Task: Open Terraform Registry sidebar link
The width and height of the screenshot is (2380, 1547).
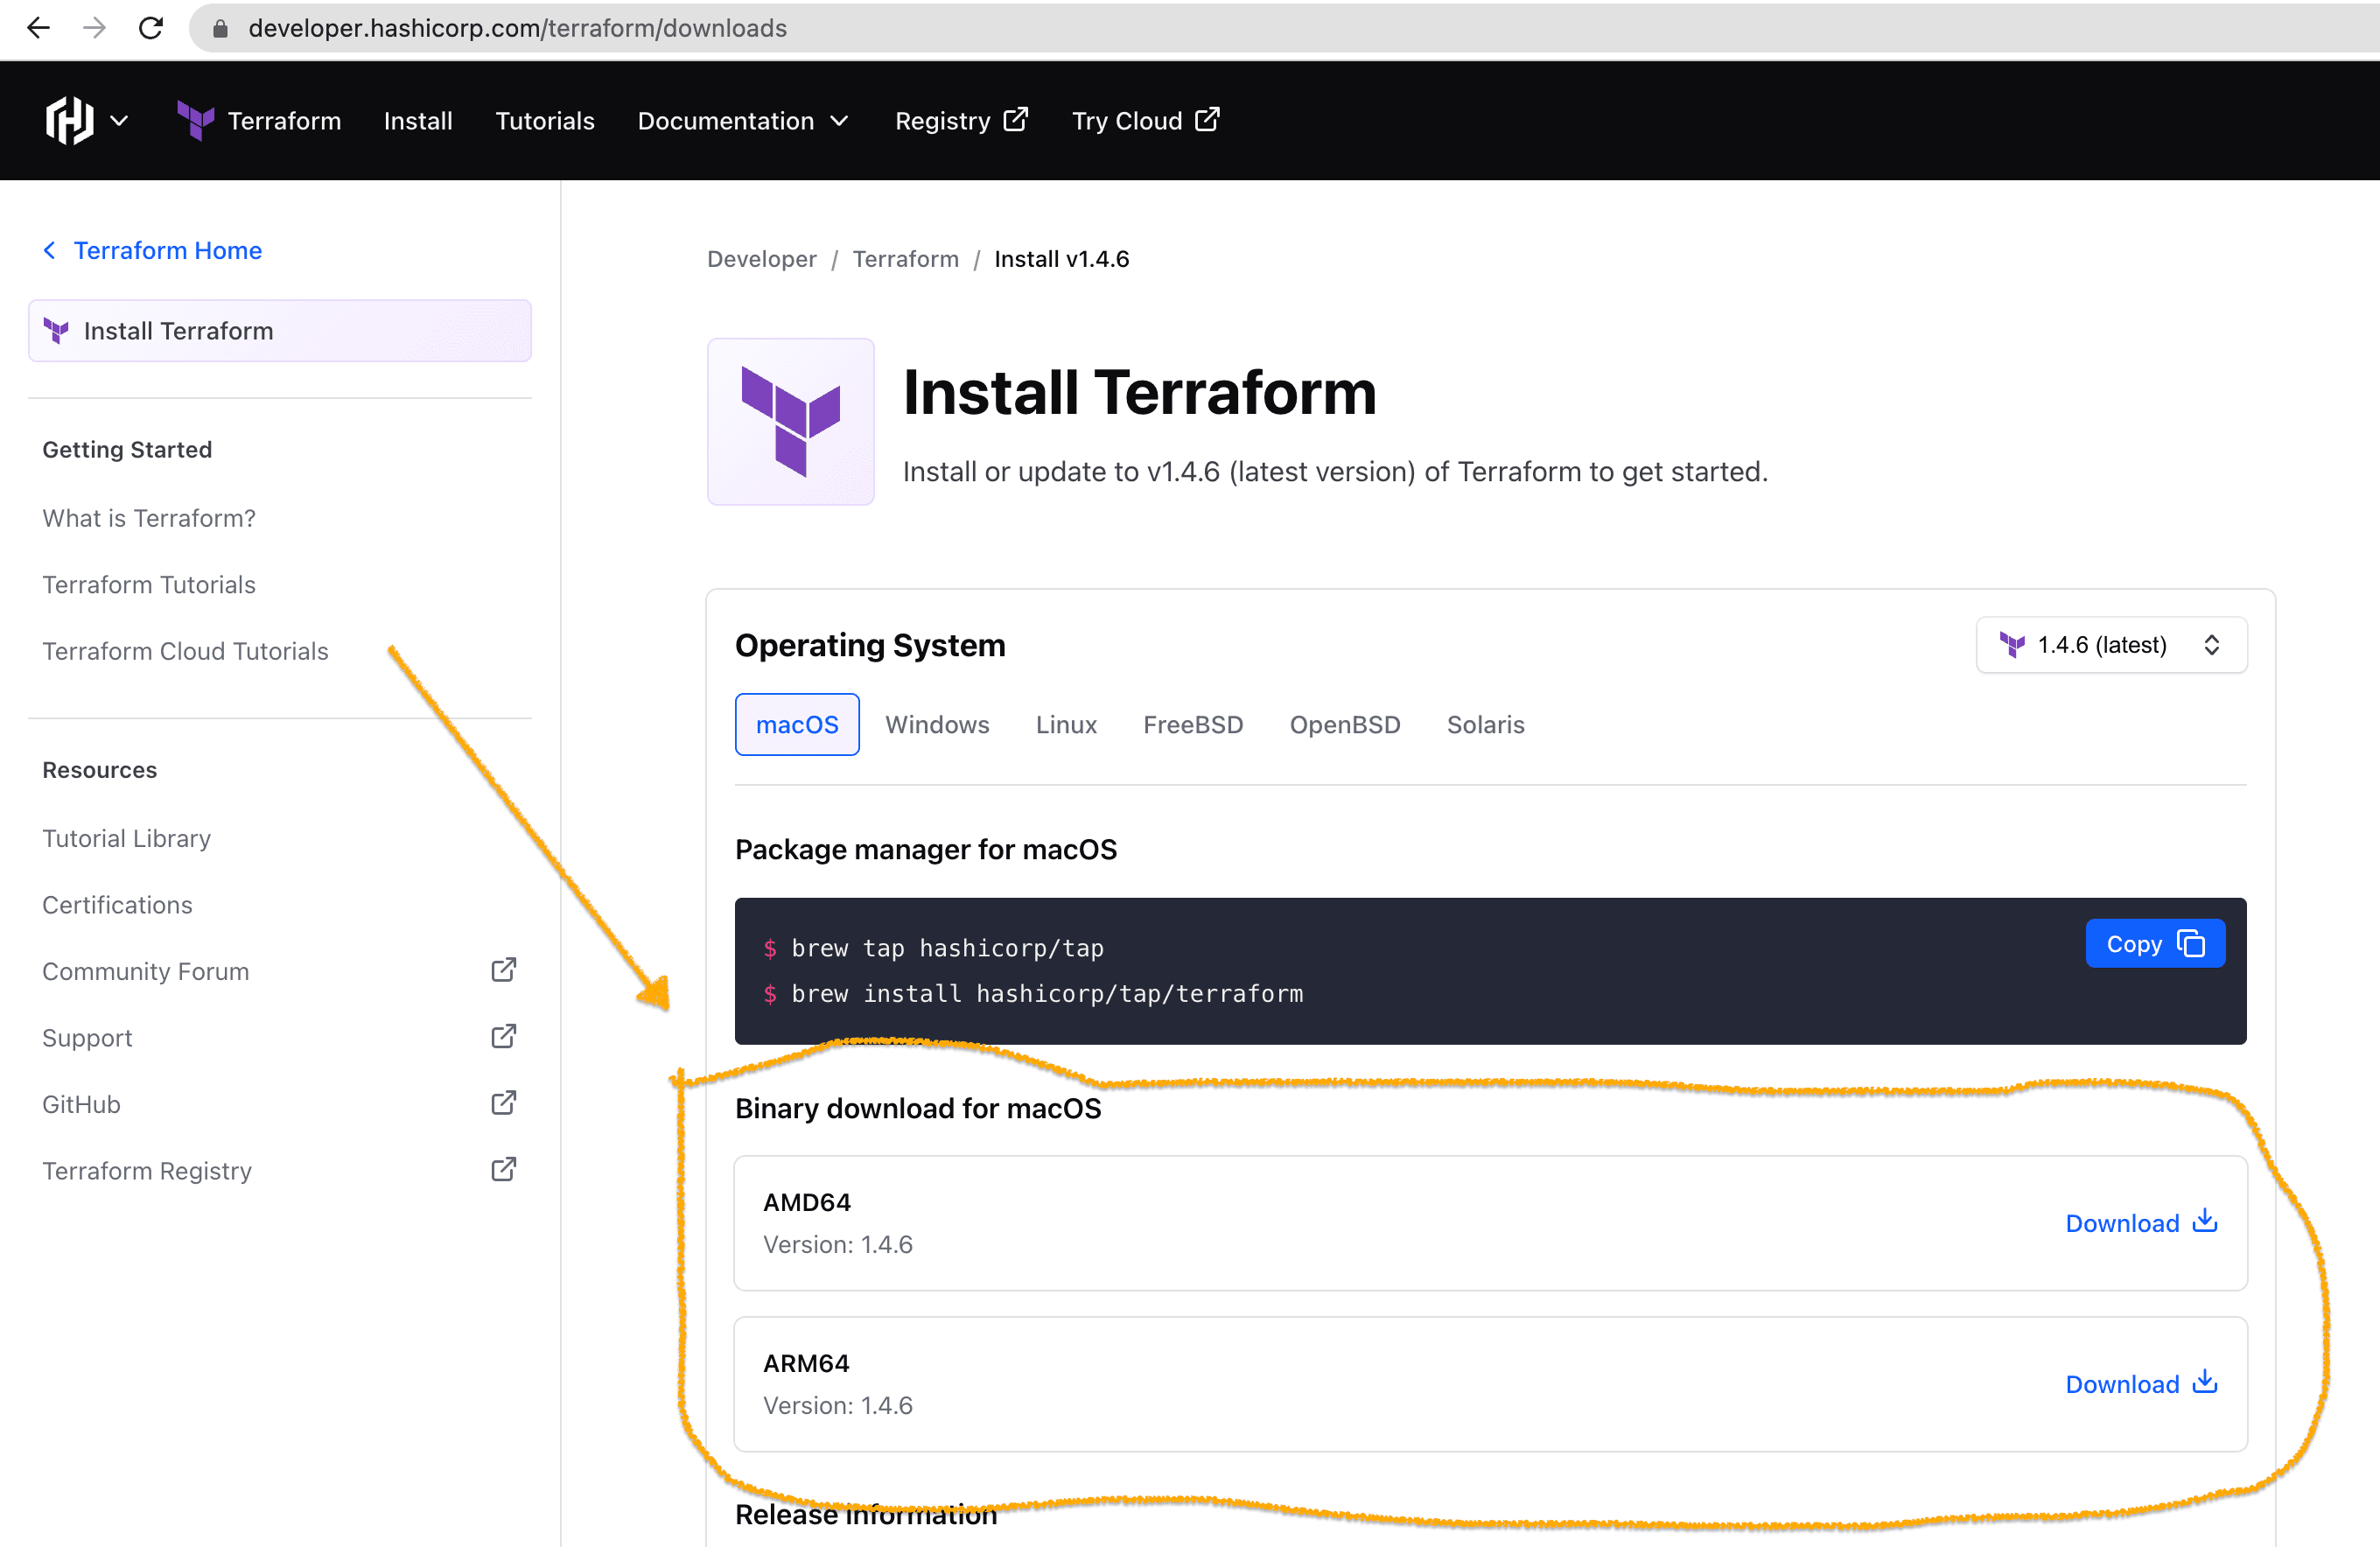Action: click(147, 1171)
